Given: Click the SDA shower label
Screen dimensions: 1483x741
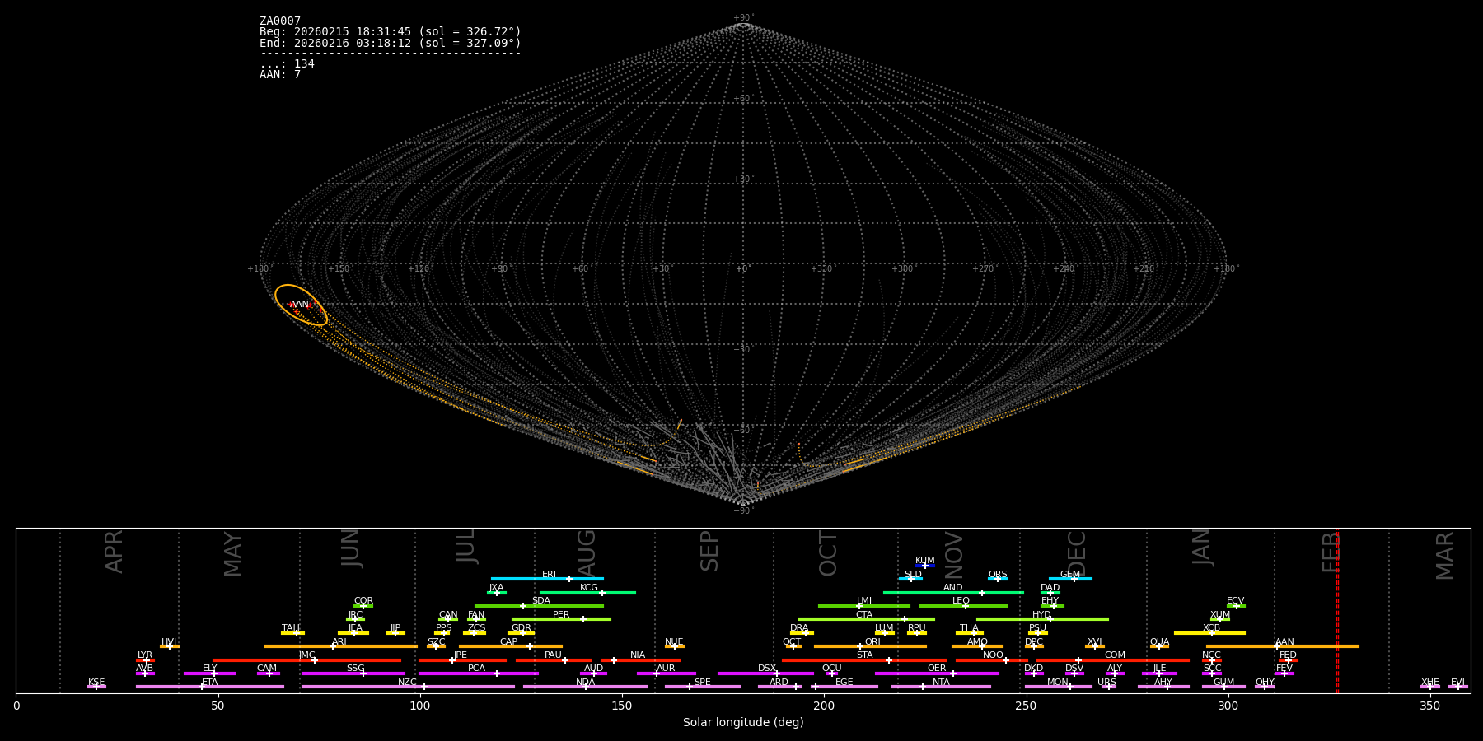Looking at the screenshot, I should pyautogui.click(x=540, y=601).
